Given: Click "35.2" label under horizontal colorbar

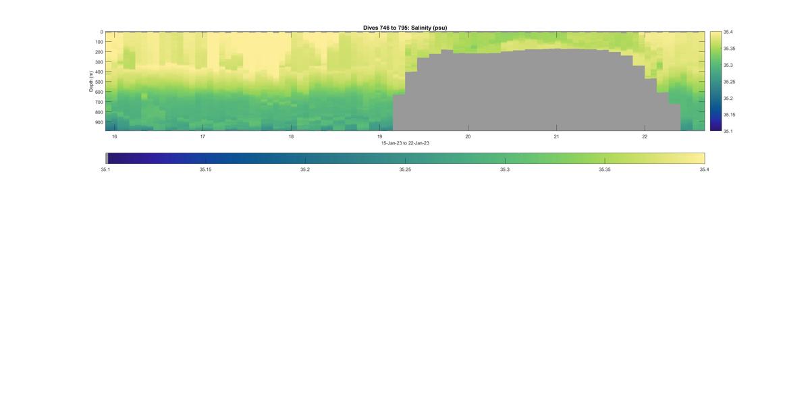Looking at the screenshot, I should [305, 169].
